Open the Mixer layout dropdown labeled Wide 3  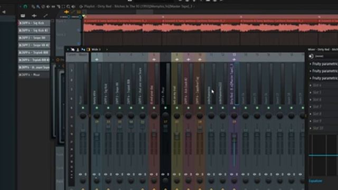[x=100, y=50]
